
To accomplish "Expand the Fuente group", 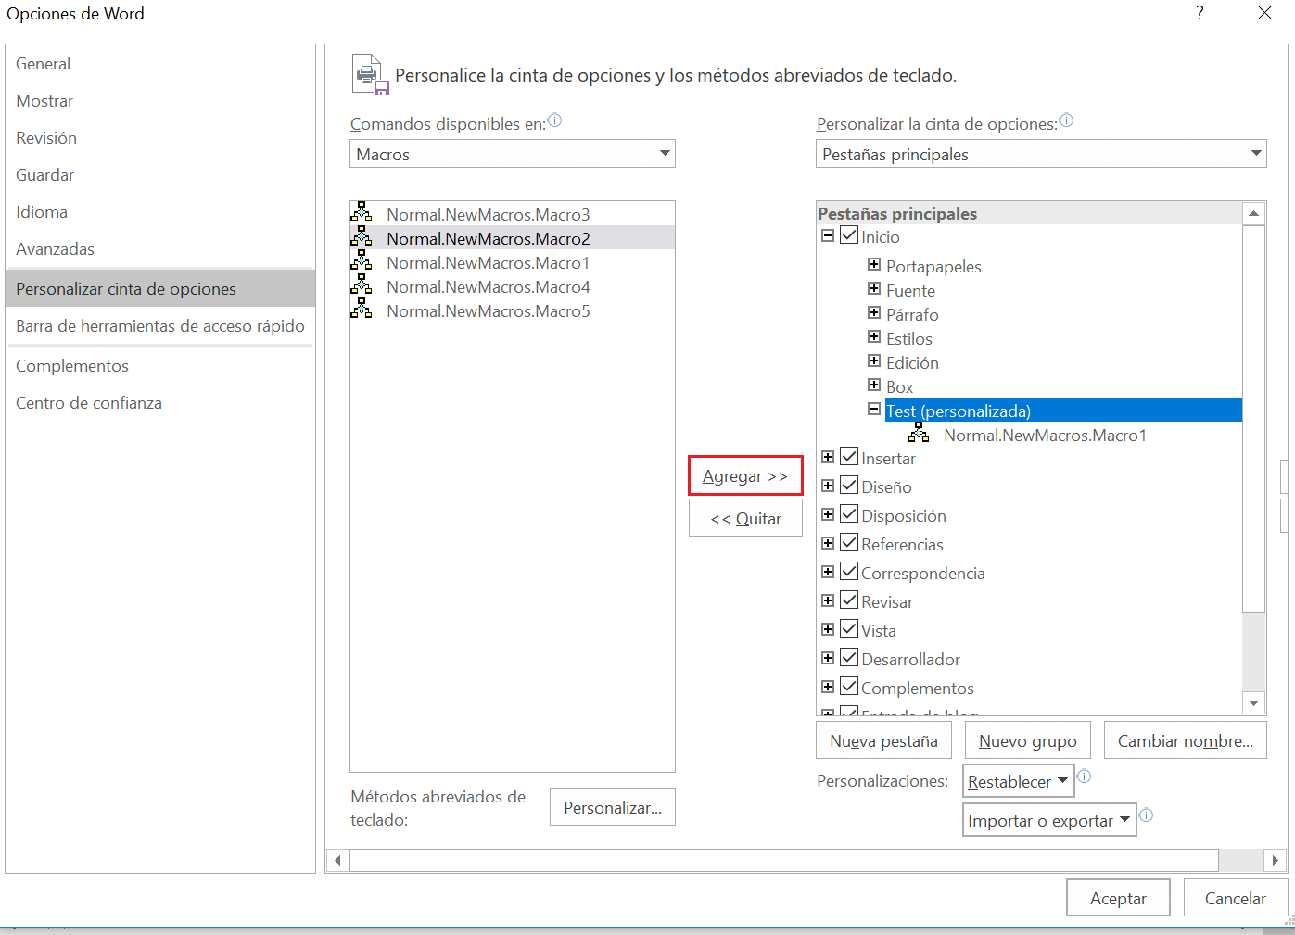I will click(x=874, y=288).
